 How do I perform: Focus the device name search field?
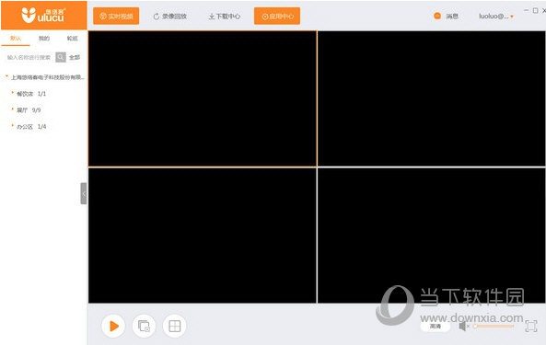[x=29, y=57]
